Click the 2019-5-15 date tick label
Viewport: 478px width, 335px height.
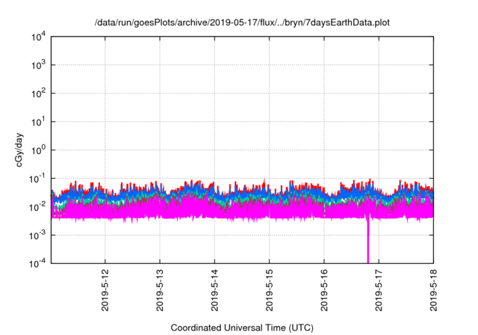coord(269,290)
